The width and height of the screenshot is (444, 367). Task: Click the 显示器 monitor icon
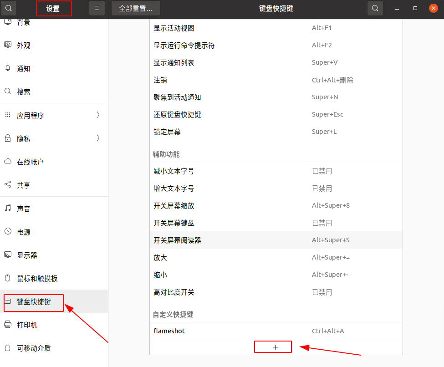pos(8,255)
